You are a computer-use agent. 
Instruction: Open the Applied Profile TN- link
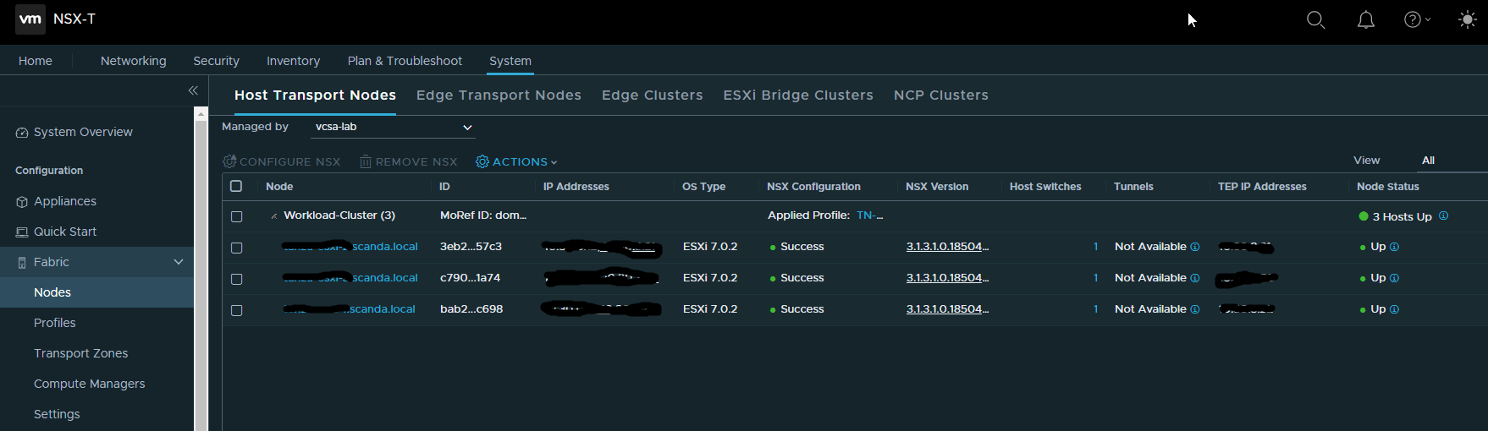(869, 215)
